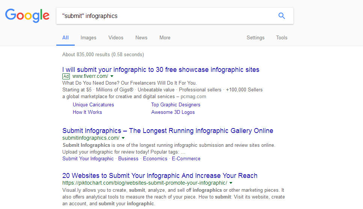Click the submitinfographics.com/ green URL
This screenshot has height=209, width=363.
click(91, 138)
